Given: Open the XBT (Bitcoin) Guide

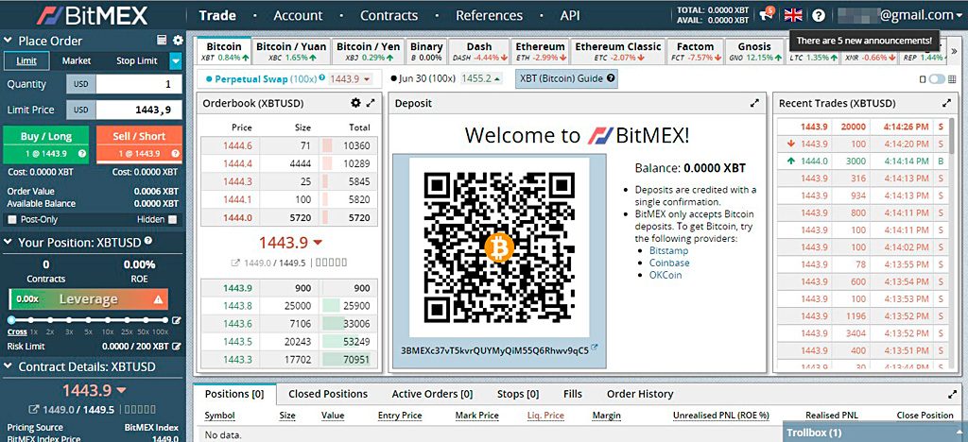Looking at the screenshot, I should (567, 79).
